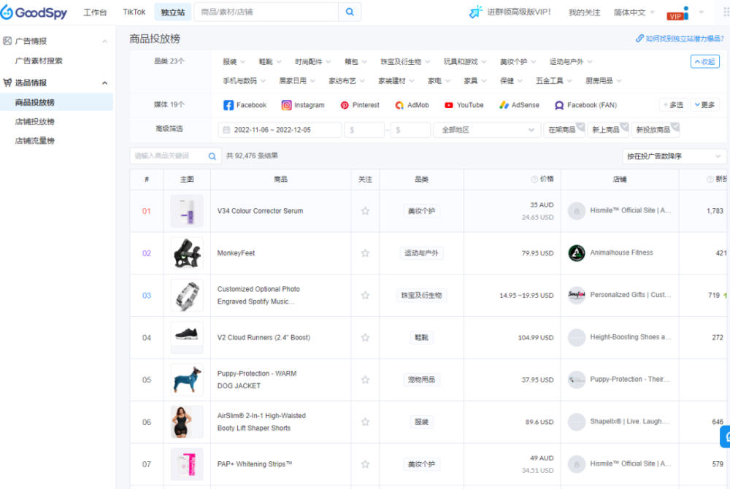
Task: Click the Personalized Gifts store logo
Action: pyautogui.click(x=577, y=296)
